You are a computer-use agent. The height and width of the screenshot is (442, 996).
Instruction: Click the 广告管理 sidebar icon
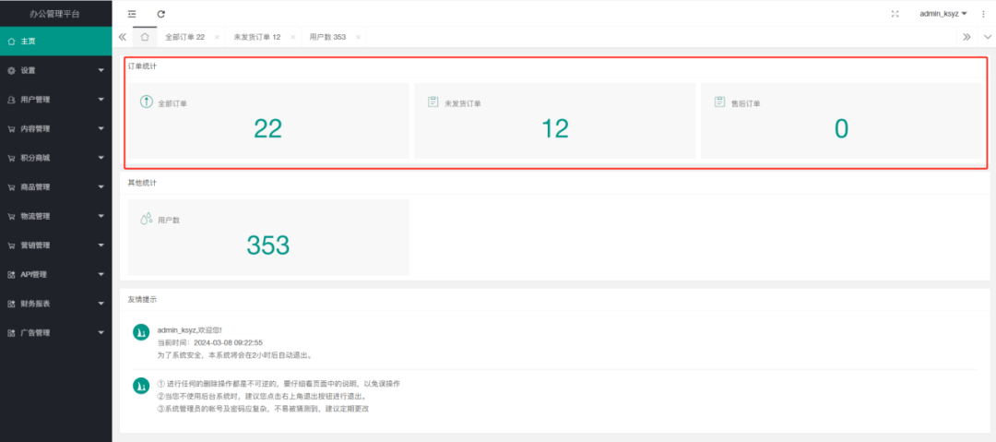(x=11, y=332)
